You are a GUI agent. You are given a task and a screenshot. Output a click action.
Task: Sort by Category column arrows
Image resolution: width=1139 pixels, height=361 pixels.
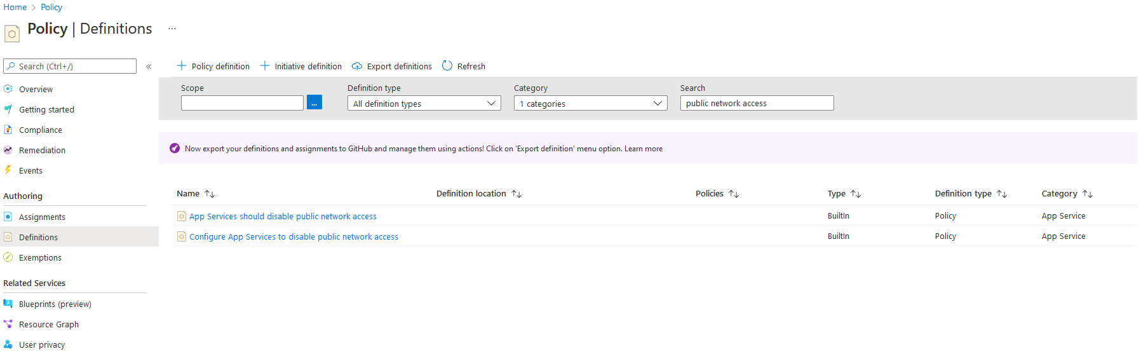(x=1088, y=194)
